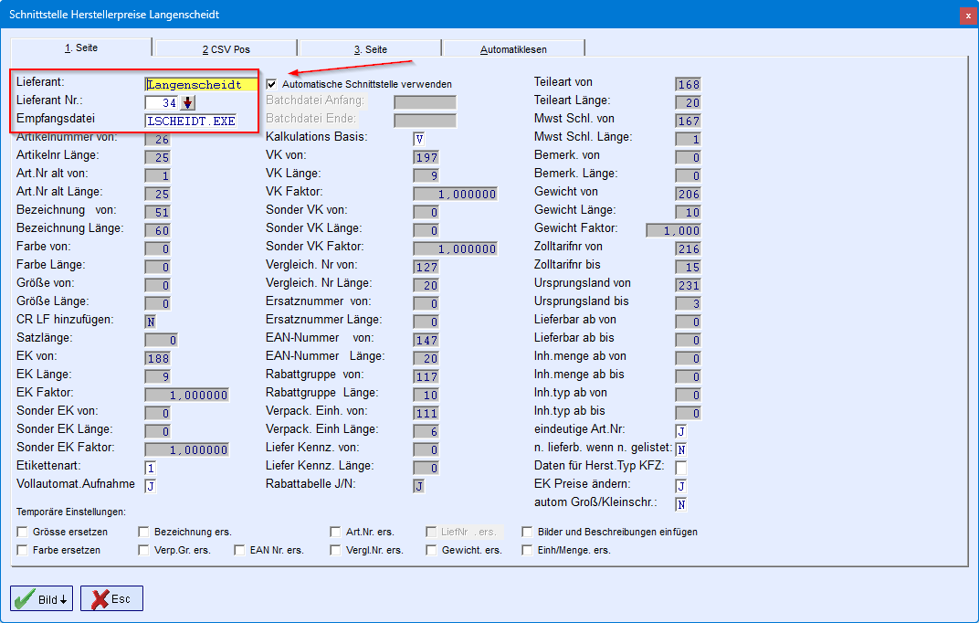979x623 pixels.
Task: Switch to the Automatiklesen tab
Action: pos(513,49)
